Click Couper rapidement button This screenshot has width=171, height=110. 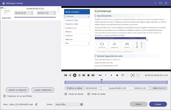pyautogui.click(x=43, y=90)
